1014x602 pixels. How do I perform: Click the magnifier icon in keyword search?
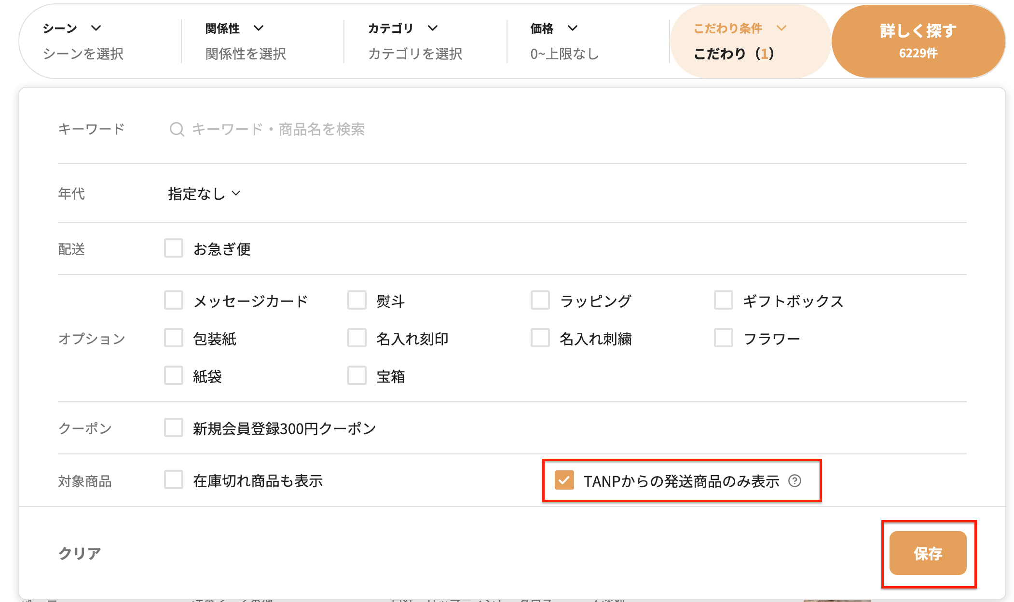pos(177,129)
